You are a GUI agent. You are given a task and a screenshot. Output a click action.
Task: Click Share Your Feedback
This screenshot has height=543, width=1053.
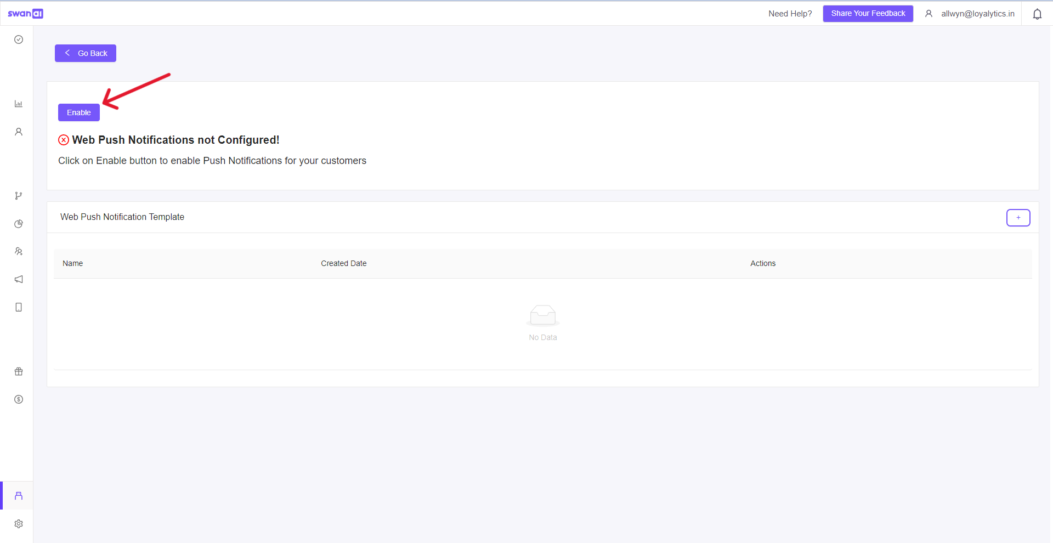[868, 13]
